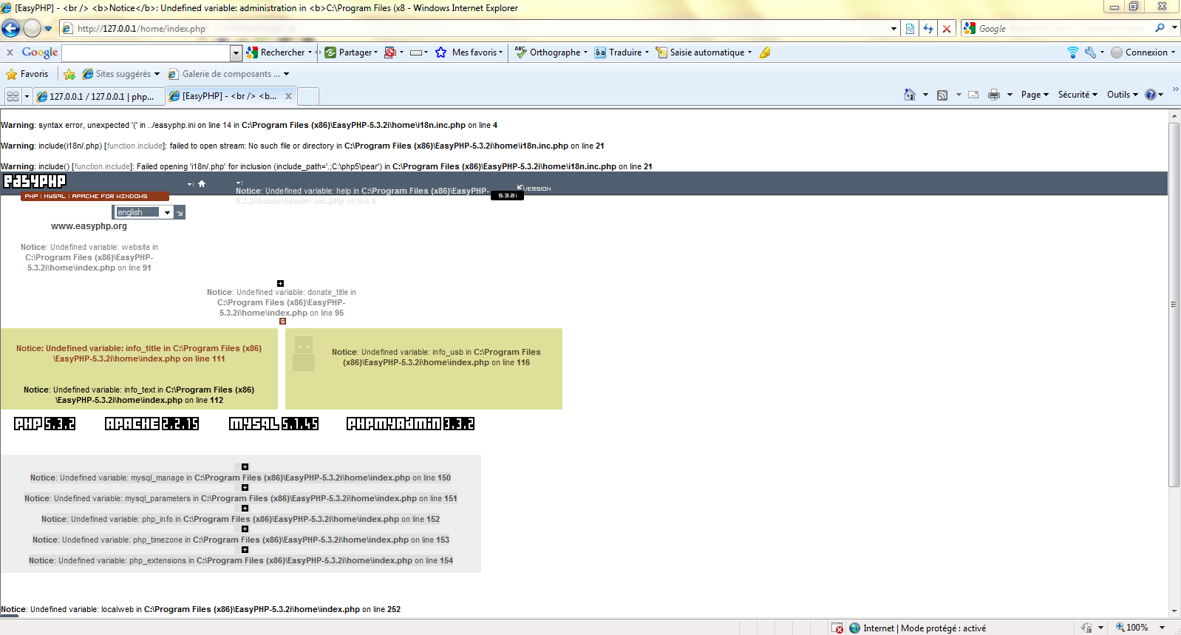Go back with the browser Back arrow
1181x635 pixels.
(11, 29)
